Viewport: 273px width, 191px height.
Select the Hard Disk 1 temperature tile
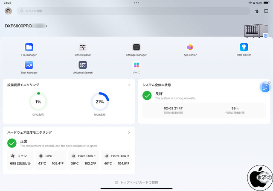point(84,159)
